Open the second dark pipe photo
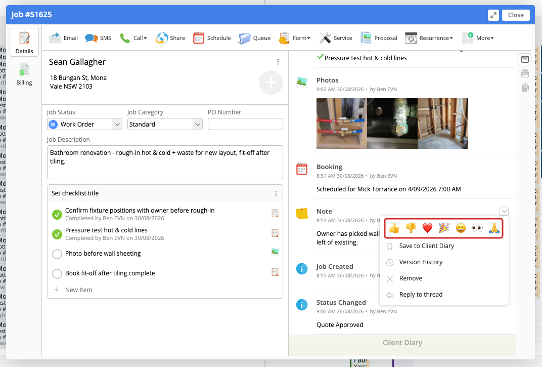This screenshot has height=367, width=542. (392, 124)
